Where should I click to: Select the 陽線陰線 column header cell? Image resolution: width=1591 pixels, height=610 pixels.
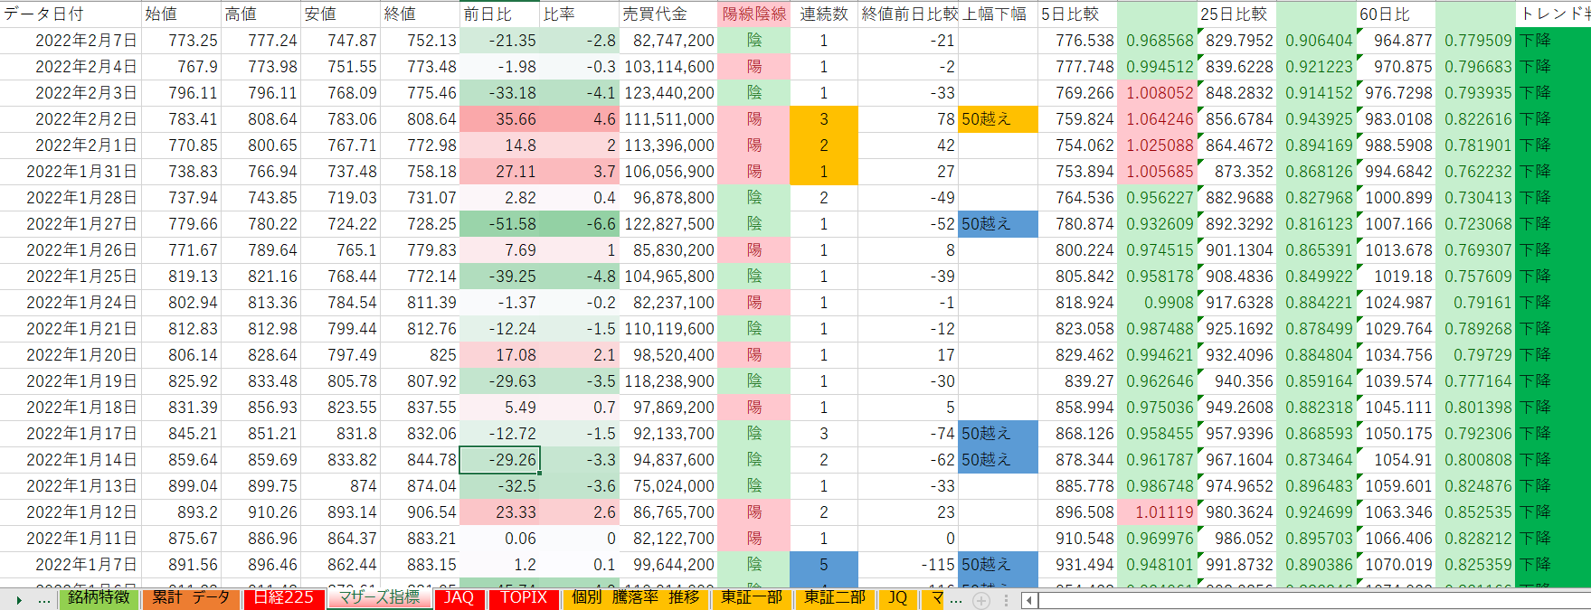click(x=753, y=14)
